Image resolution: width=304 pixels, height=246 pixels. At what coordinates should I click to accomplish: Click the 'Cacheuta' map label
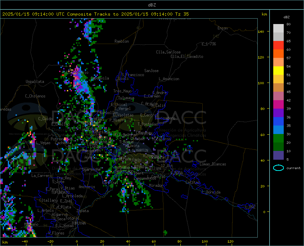[63, 143]
